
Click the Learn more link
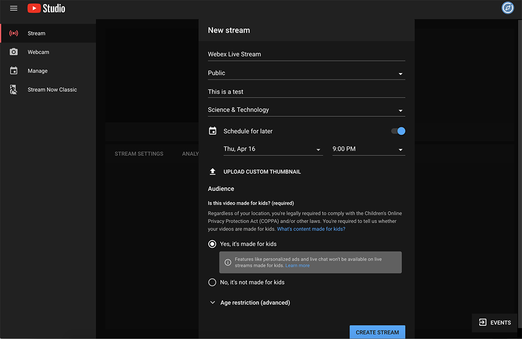click(x=298, y=265)
